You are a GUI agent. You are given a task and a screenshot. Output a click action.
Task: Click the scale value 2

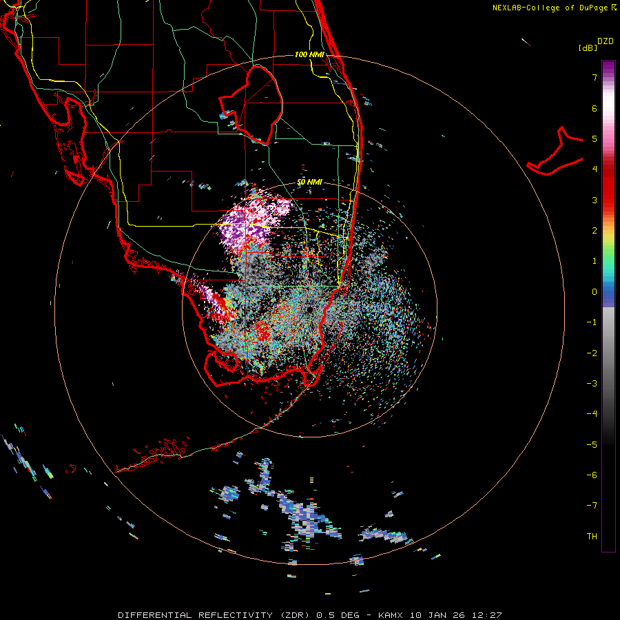tap(595, 231)
